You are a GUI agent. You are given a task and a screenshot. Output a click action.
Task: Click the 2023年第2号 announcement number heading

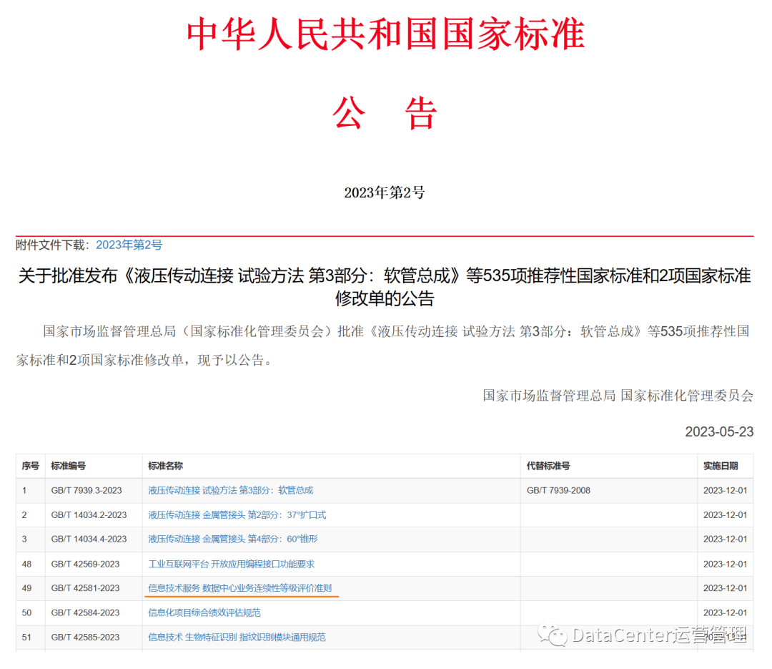[x=385, y=192]
